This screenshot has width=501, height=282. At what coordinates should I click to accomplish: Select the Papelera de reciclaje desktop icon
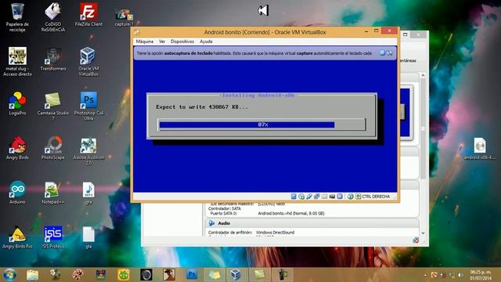pos(17,17)
